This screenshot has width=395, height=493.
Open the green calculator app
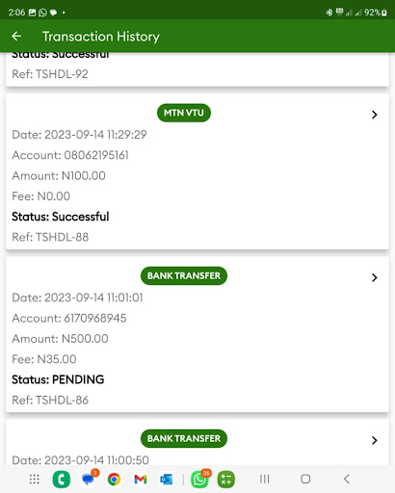point(226,480)
